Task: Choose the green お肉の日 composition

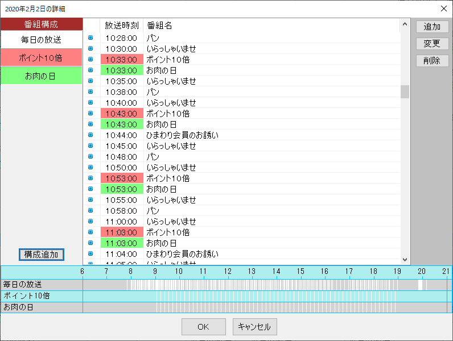Action: click(x=41, y=76)
